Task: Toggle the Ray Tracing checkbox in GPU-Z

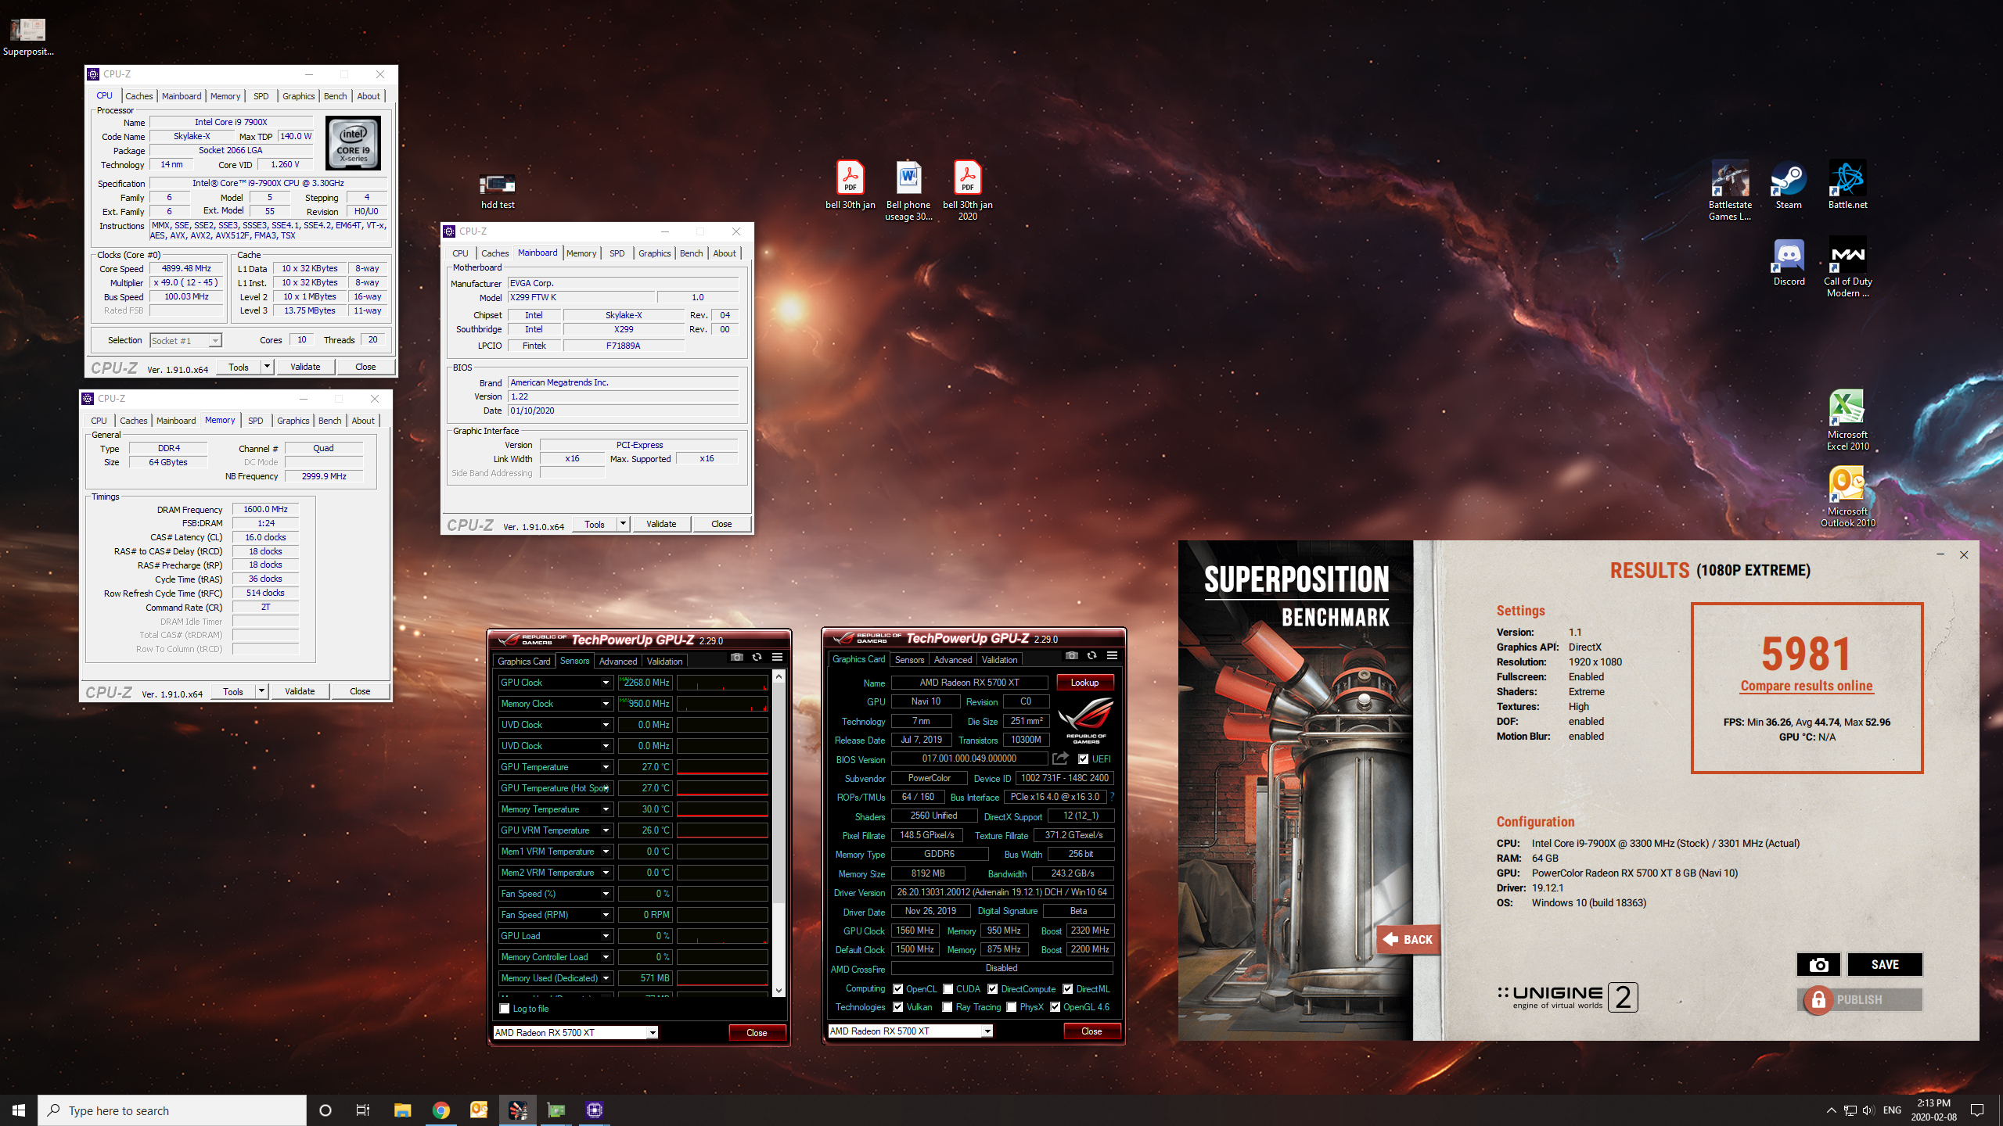Action: point(948,1007)
